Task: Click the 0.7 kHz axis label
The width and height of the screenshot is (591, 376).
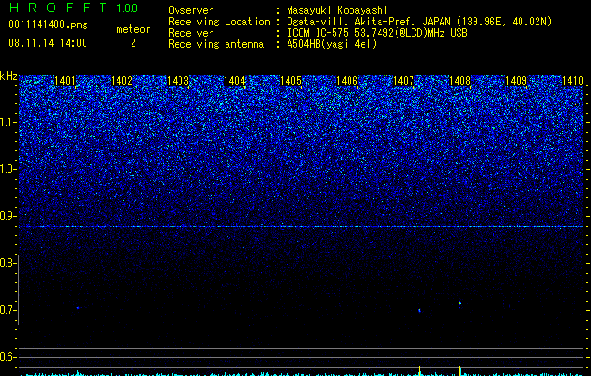Action: [8, 310]
